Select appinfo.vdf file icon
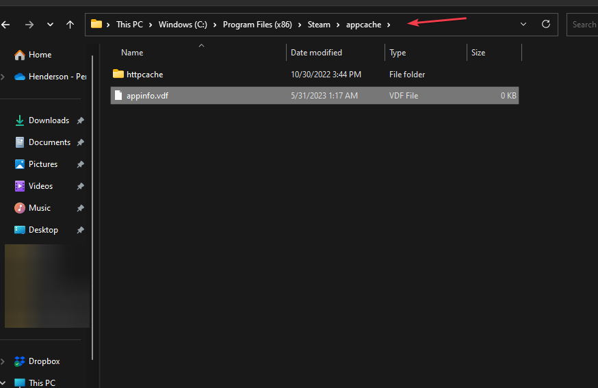Image resolution: width=598 pixels, height=388 pixels. coord(118,95)
